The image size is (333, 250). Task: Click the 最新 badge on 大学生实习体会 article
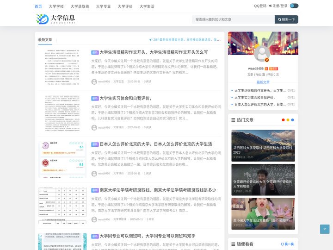point(95,99)
